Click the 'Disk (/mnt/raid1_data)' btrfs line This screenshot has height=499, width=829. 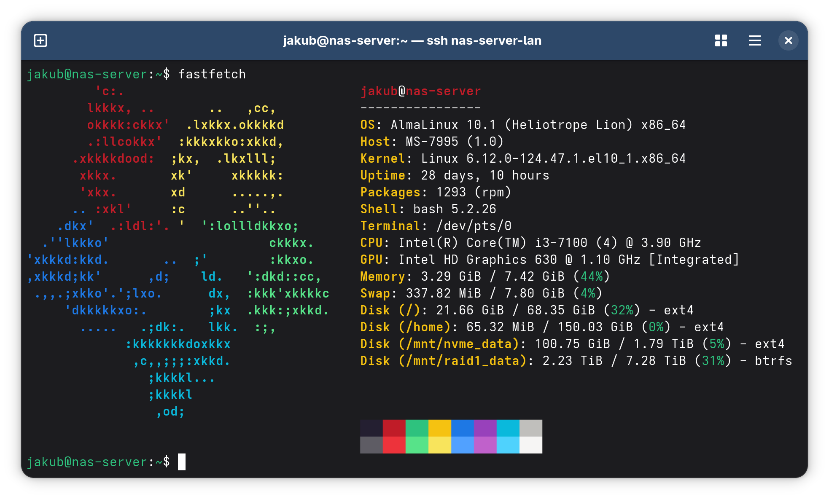[x=576, y=361]
